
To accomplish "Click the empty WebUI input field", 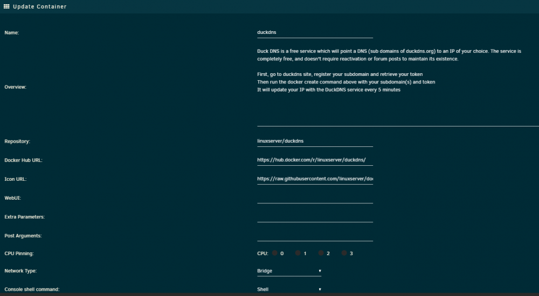I will (x=315, y=198).
